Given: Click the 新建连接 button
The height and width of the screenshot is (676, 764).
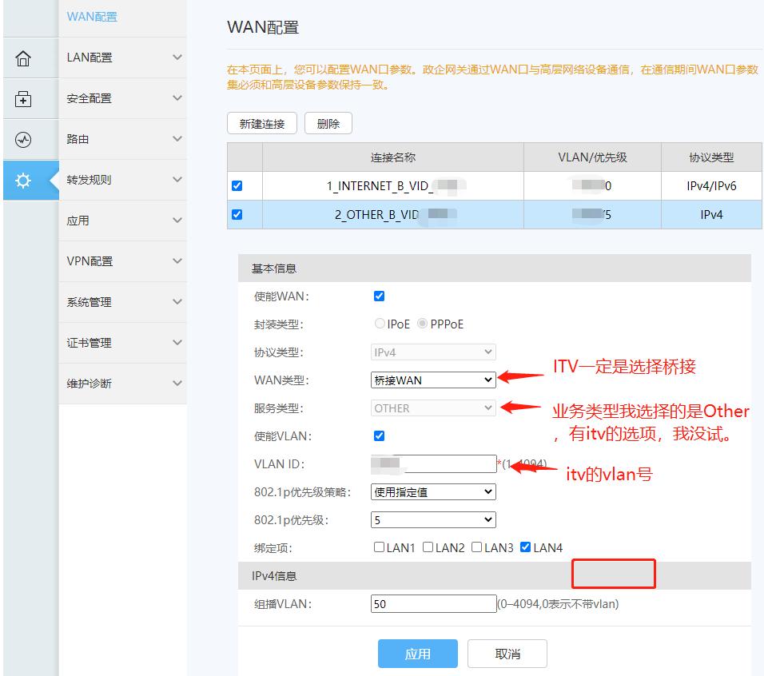Looking at the screenshot, I should pyautogui.click(x=263, y=123).
